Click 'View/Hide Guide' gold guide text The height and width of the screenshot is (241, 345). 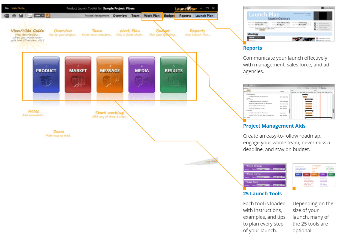click(27, 31)
